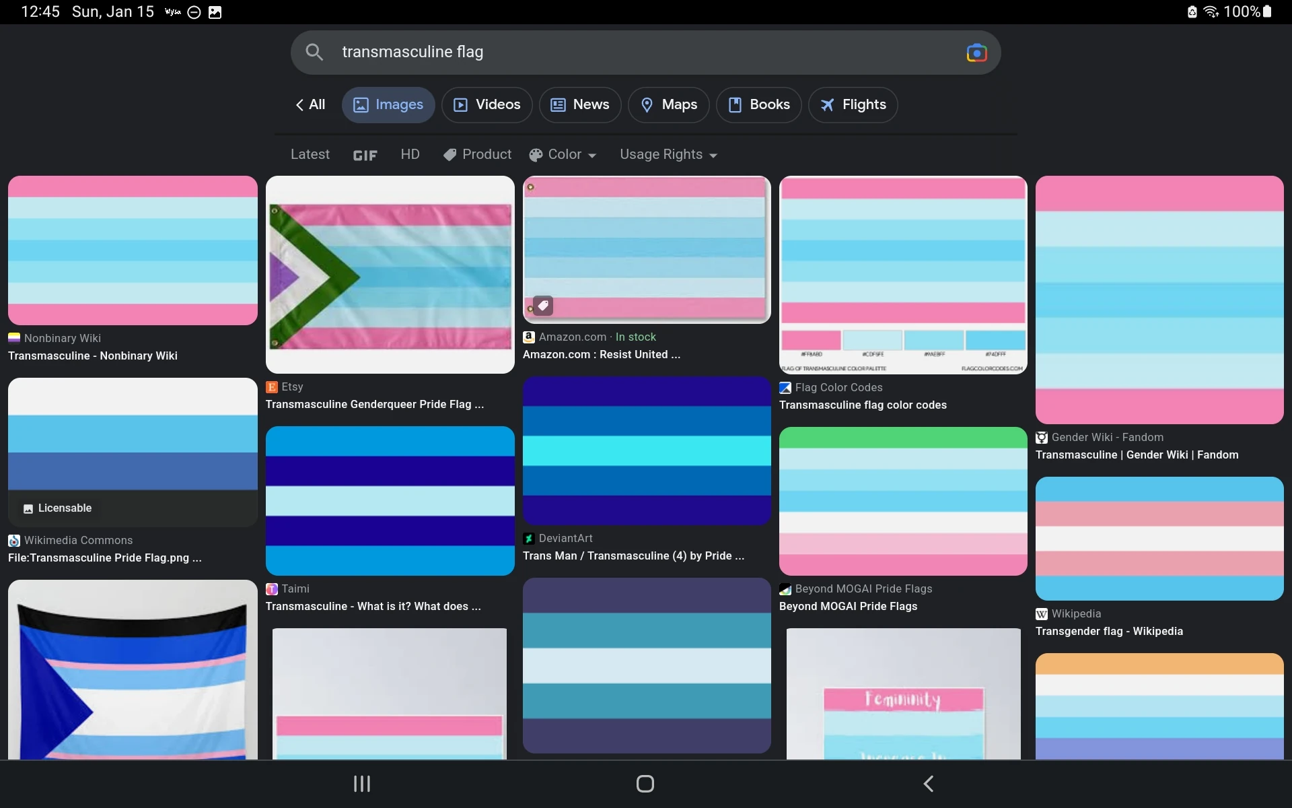Screen dimensions: 1292x808
Task: Tap the Google Lens camera icon
Action: click(976, 53)
